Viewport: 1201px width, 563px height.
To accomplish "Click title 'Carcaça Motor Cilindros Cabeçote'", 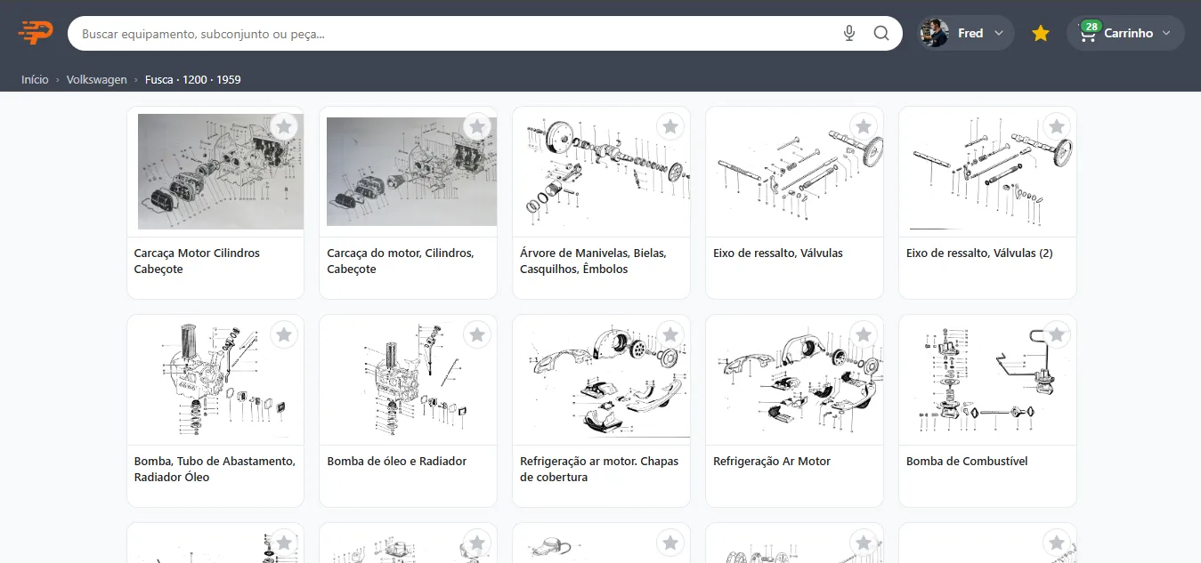I will 197,261.
